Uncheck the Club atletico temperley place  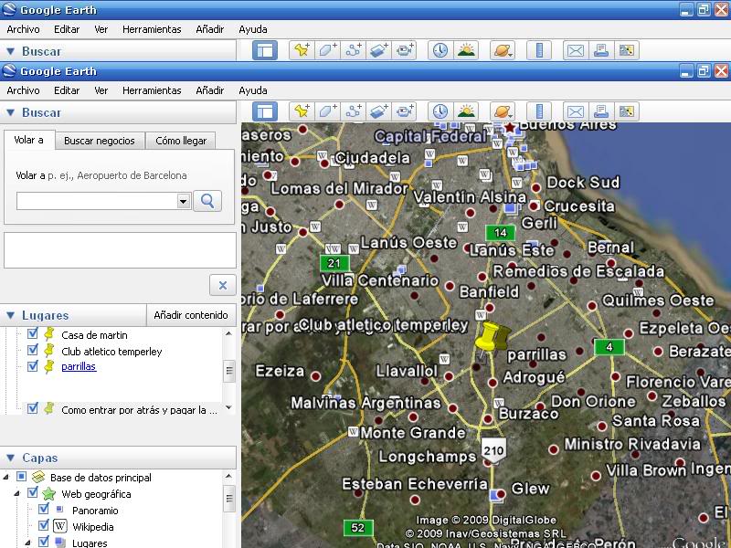[33, 350]
